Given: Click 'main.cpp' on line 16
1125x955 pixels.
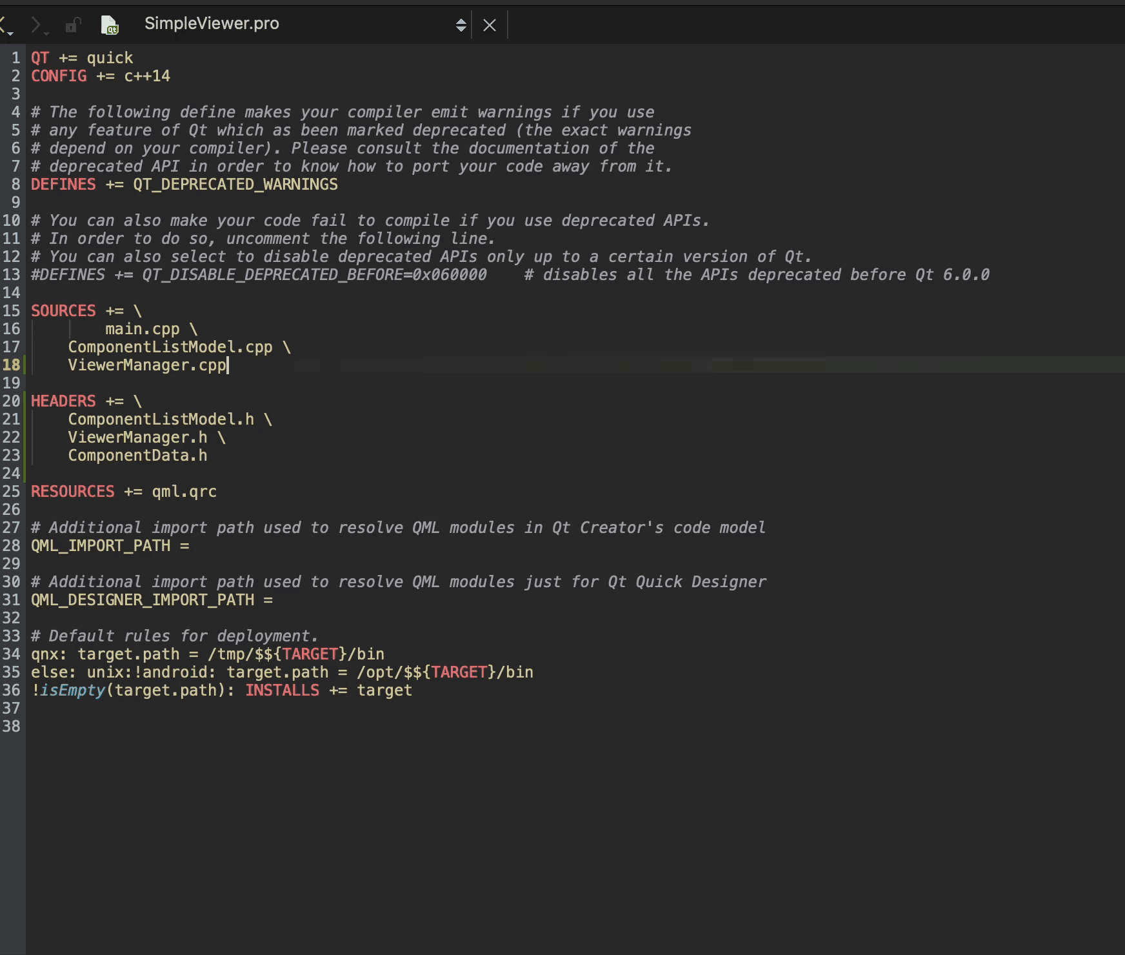Looking at the screenshot, I should [143, 329].
